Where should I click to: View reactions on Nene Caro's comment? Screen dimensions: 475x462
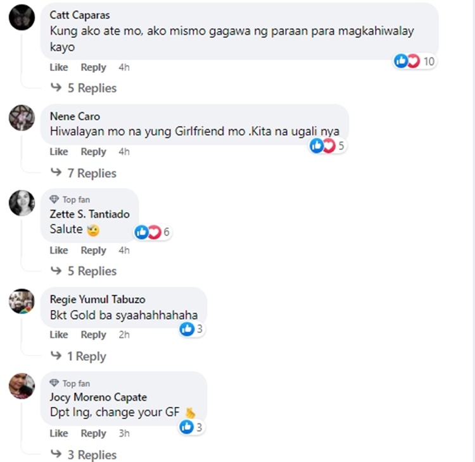[328, 146]
